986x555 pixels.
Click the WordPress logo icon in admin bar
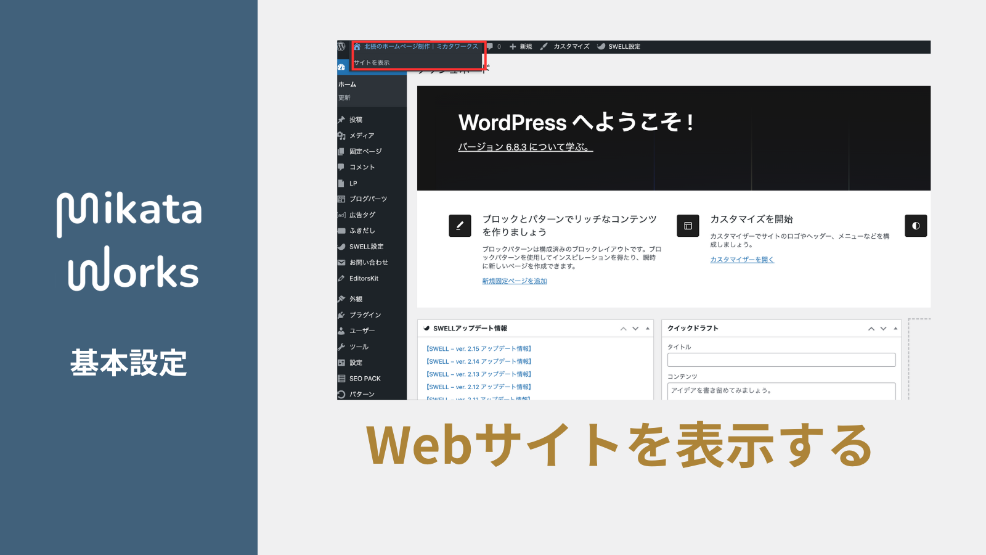(x=341, y=47)
